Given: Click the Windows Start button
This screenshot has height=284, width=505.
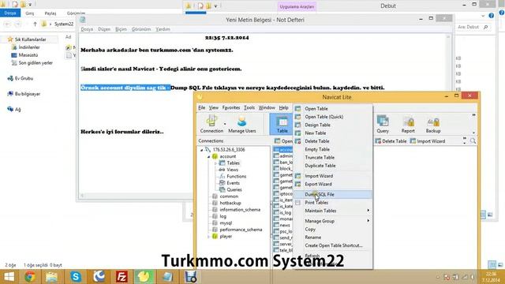Looking at the screenshot, I should [9, 277].
